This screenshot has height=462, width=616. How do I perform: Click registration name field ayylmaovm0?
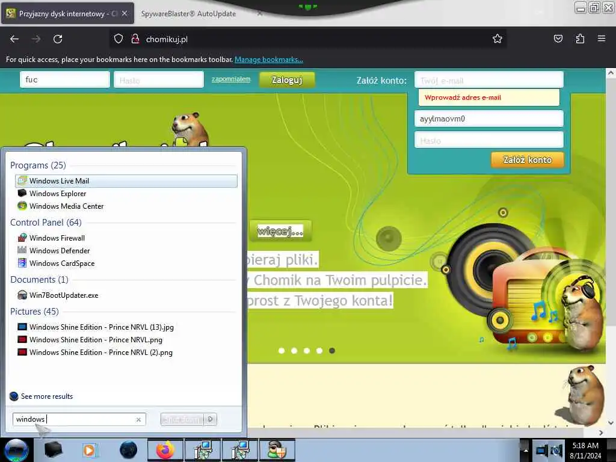tap(488, 119)
